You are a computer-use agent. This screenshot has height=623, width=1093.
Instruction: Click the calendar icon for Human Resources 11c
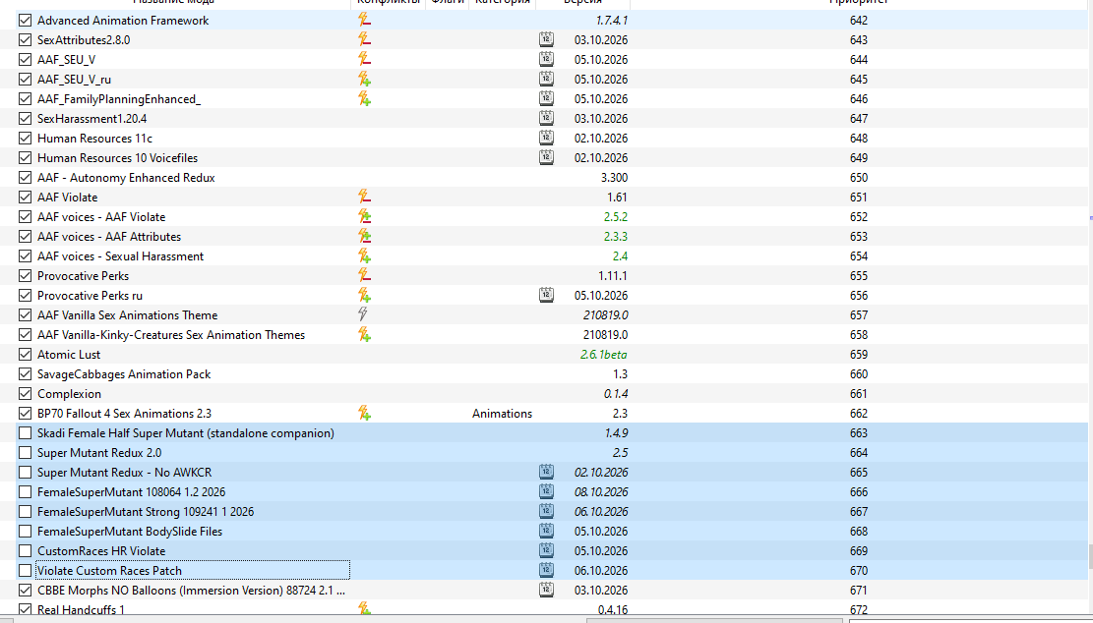coord(547,138)
